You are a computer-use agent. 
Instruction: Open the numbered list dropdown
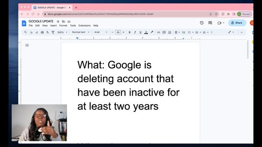coord(206,32)
